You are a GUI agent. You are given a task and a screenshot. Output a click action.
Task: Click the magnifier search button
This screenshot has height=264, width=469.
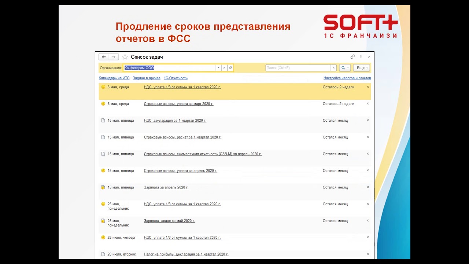(x=345, y=68)
